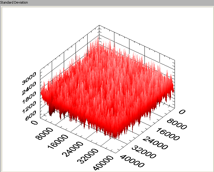Click the "1200" vertical axis label
Screen dimensions: 214x172
[29, 107]
